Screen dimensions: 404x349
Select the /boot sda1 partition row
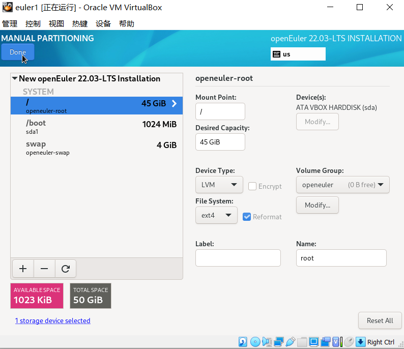pyautogui.click(x=97, y=127)
